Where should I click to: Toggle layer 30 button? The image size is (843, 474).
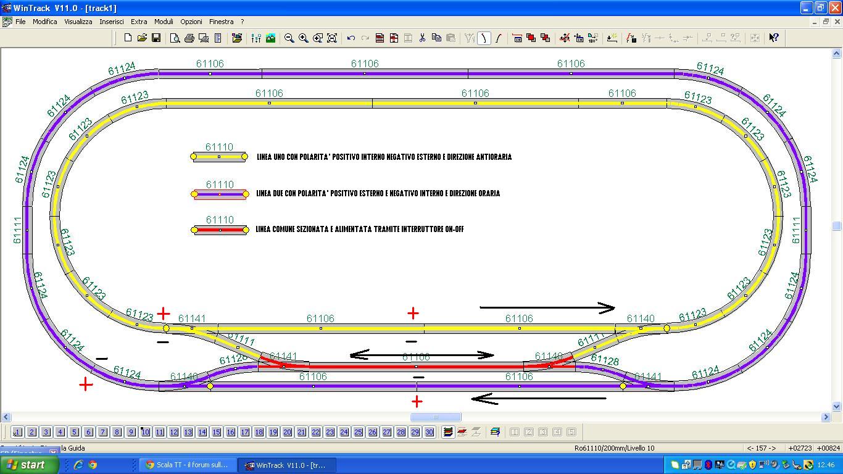click(x=429, y=432)
